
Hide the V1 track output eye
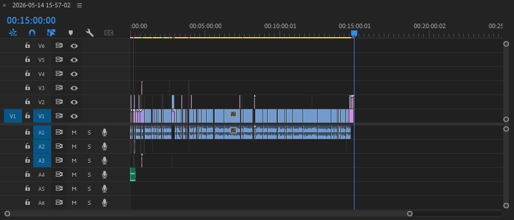pos(74,116)
